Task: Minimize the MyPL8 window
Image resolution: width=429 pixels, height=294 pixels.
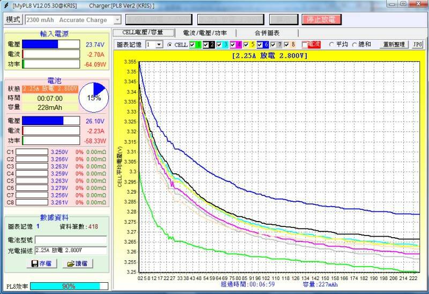Action: click(x=393, y=4)
